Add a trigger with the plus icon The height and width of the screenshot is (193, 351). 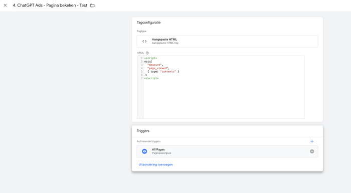point(312,141)
